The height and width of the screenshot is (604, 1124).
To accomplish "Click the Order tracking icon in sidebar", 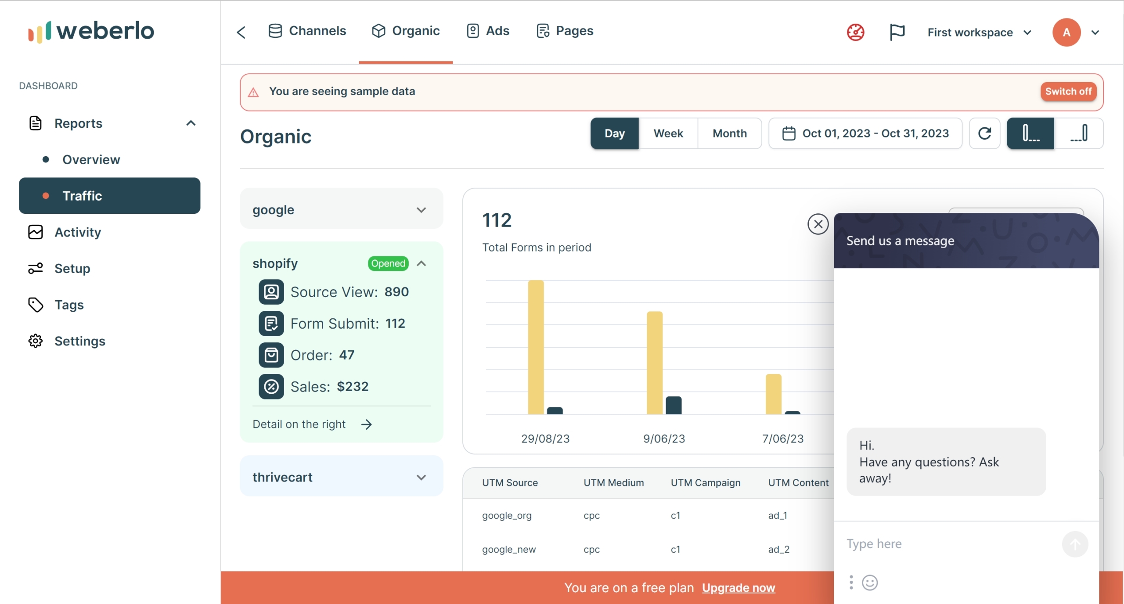I will pos(271,355).
